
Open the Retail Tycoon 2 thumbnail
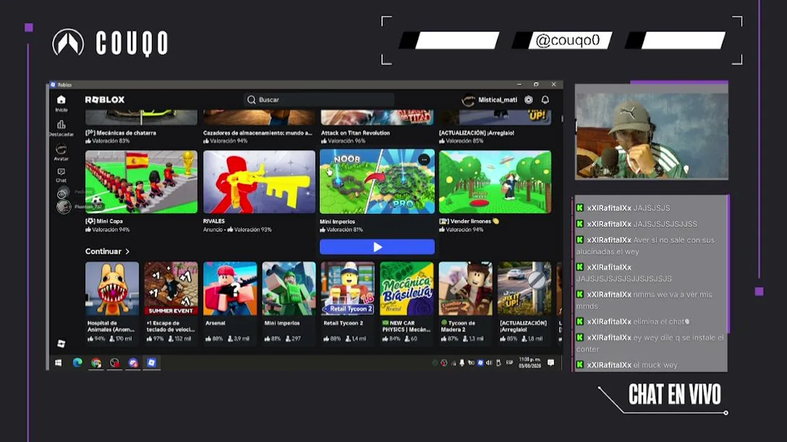pos(348,289)
